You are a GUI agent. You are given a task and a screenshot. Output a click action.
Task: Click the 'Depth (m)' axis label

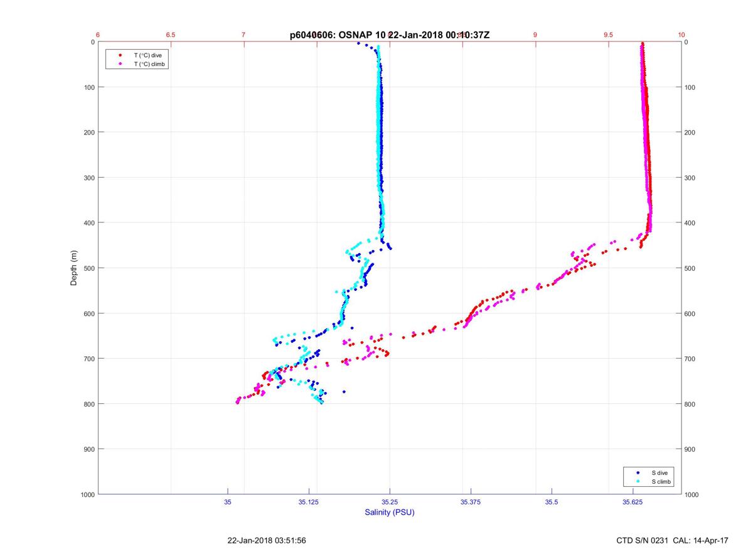74,268
